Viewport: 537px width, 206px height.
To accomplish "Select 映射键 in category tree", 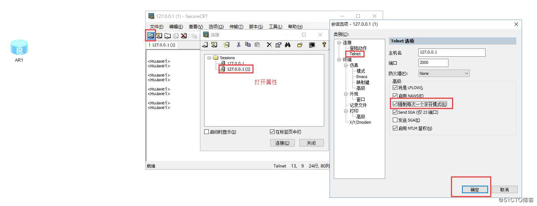I will click(x=363, y=82).
